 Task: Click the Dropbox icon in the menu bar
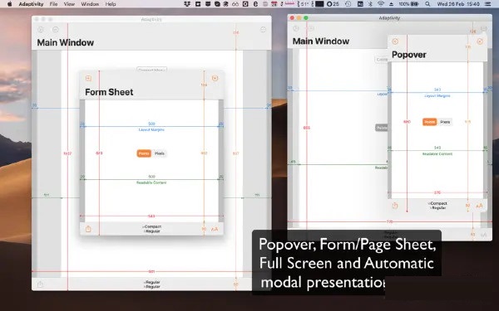tap(187, 4)
